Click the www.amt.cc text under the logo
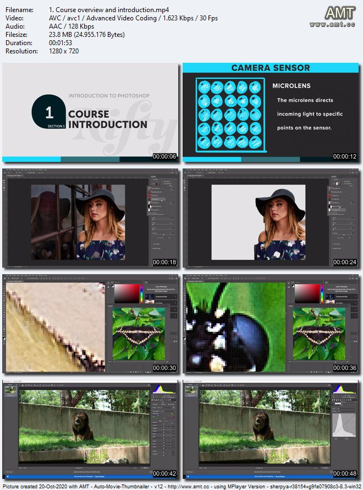The height and width of the screenshot is (490, 363). tap(332, 24)
